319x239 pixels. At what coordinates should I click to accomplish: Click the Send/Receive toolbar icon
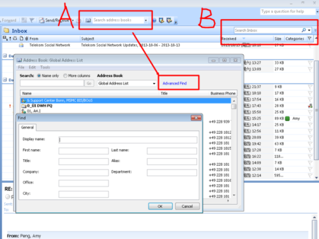41,20
